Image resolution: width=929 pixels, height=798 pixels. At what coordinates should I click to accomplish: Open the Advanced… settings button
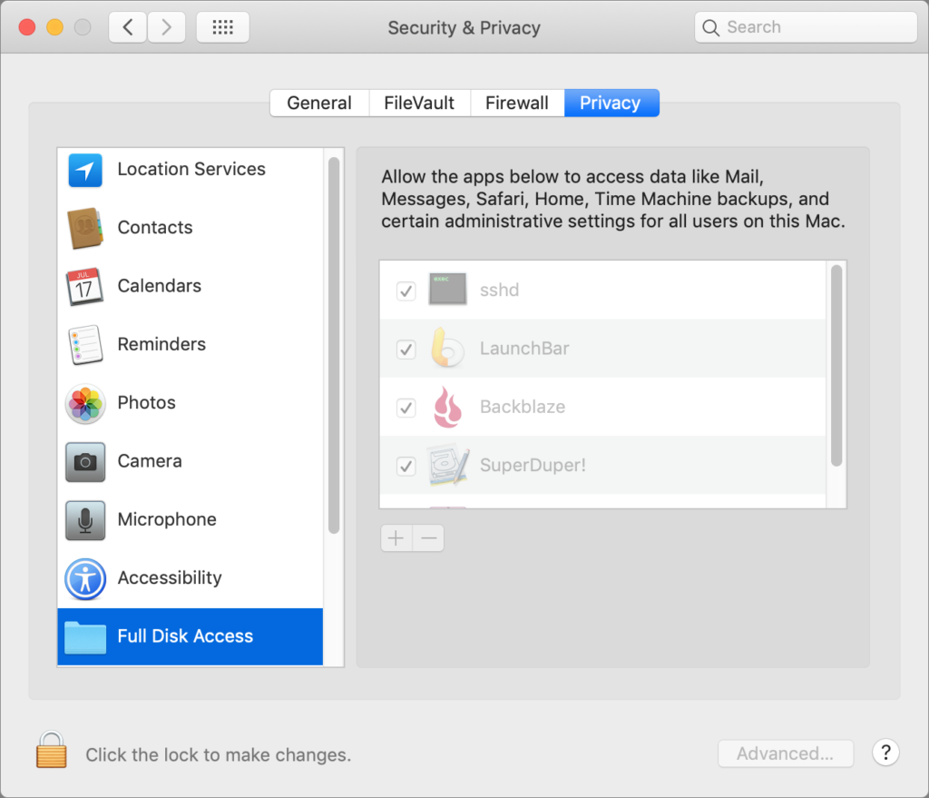point(785,754)
